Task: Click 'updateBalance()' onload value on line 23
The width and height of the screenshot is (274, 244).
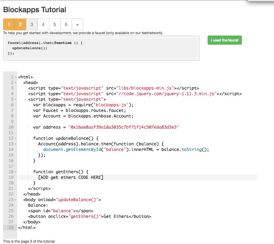Action: (x=78, y=199)
